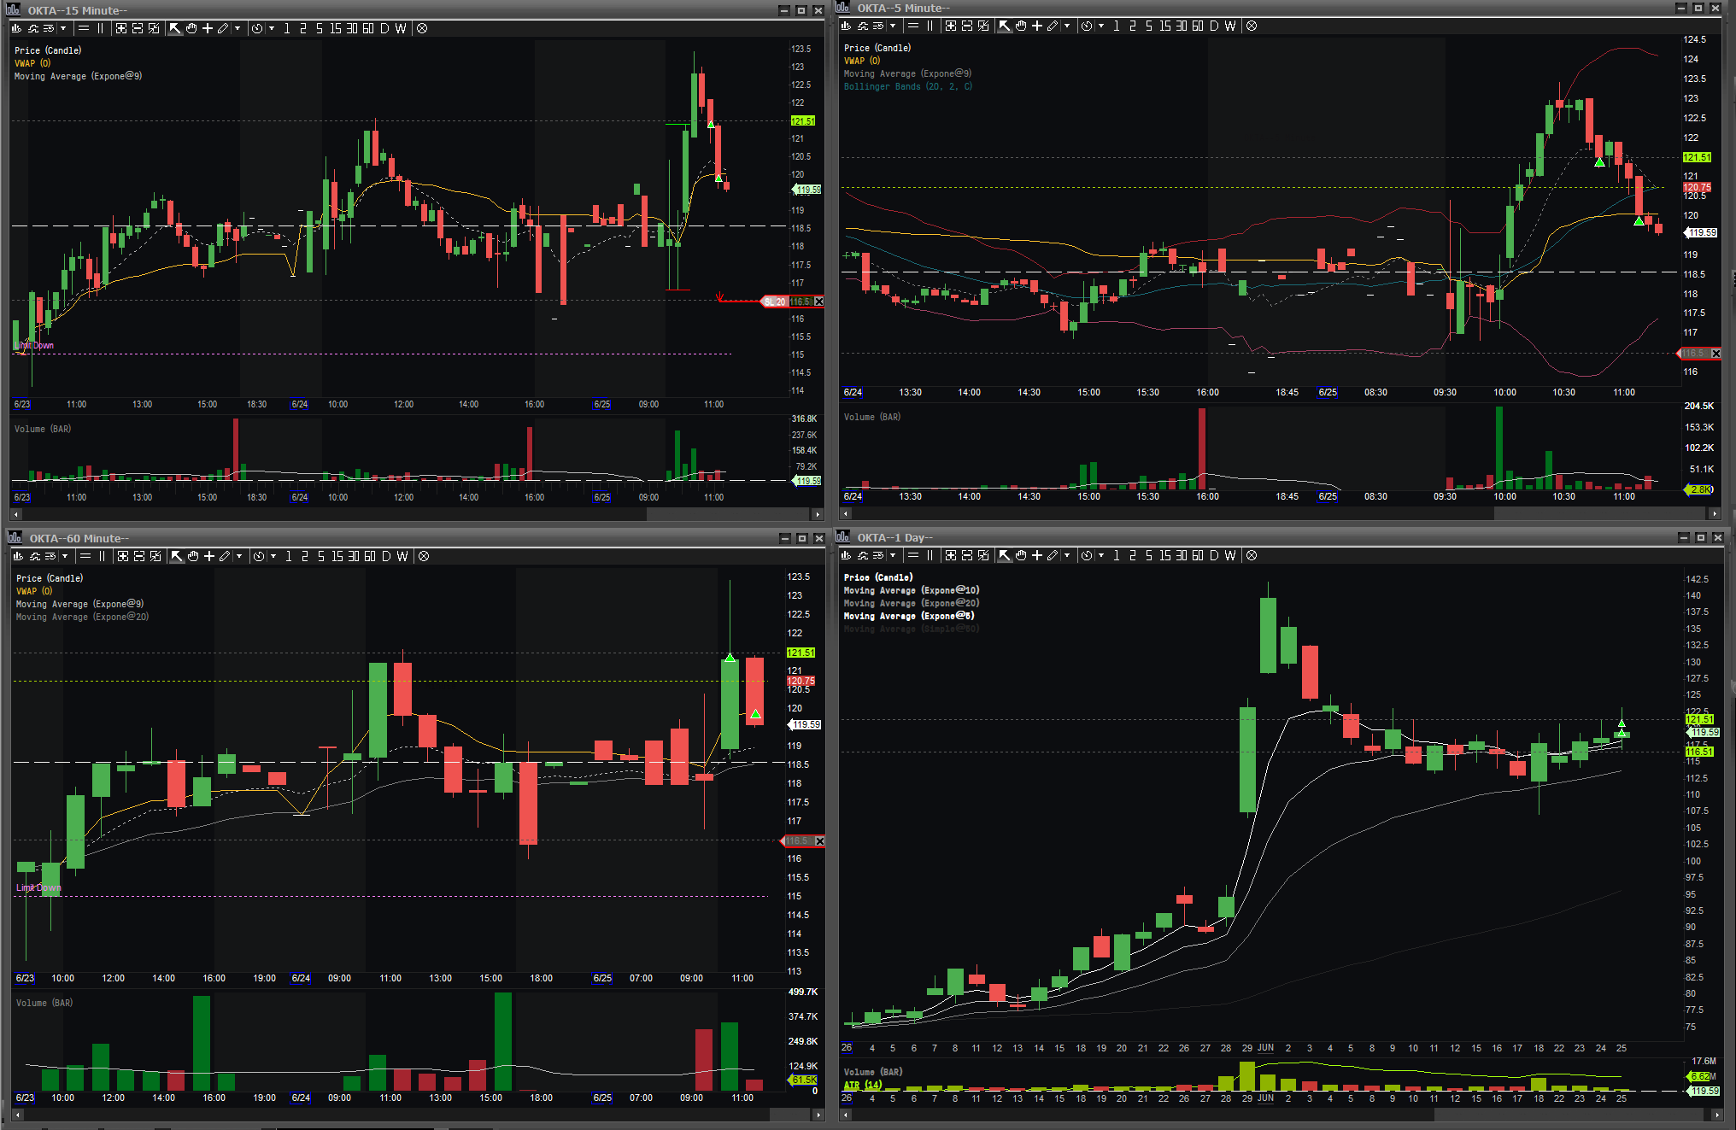
Task: Select Bollinger Bands legend in 5 Minute chart
Action: [908, 86]
